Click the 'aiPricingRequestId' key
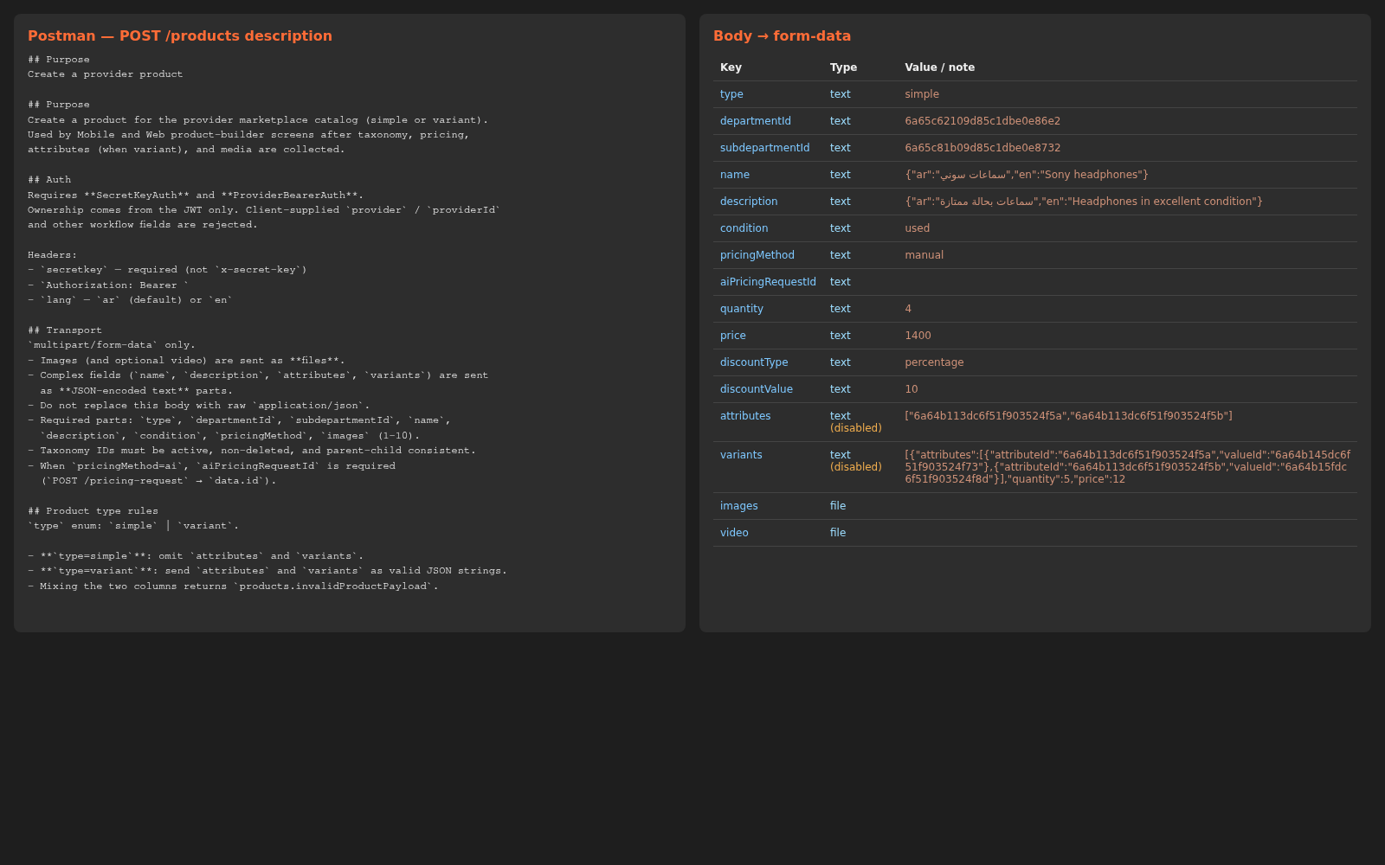 pos(768,282)
